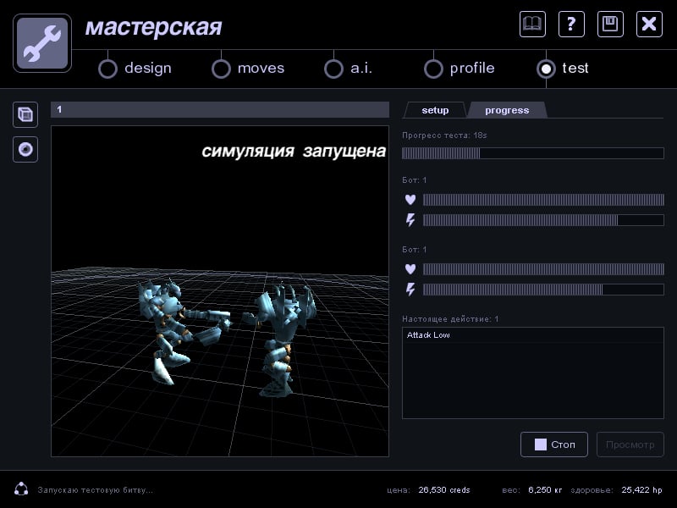Screen dimensions: 677x508
Task: Close the workshop with X icon
Action: point(649,24)
